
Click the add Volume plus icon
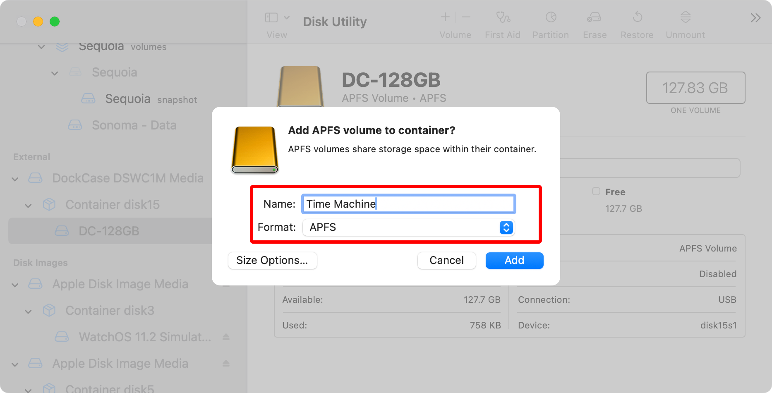[445, 17]
